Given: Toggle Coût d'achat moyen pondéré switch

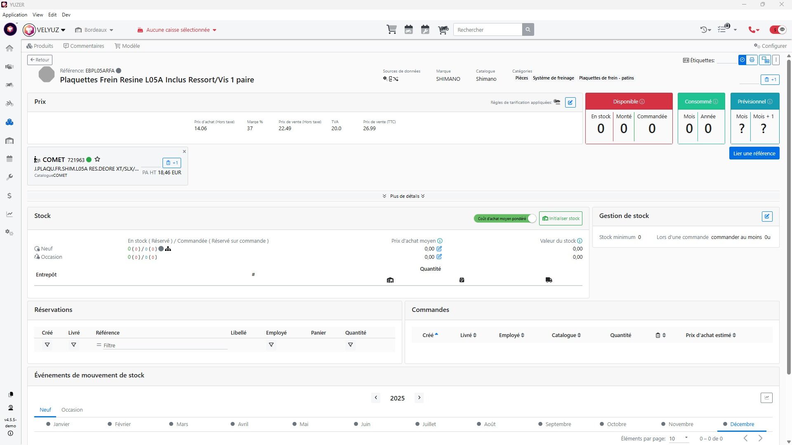Looking at the screenshot, I should coord(505,219).
